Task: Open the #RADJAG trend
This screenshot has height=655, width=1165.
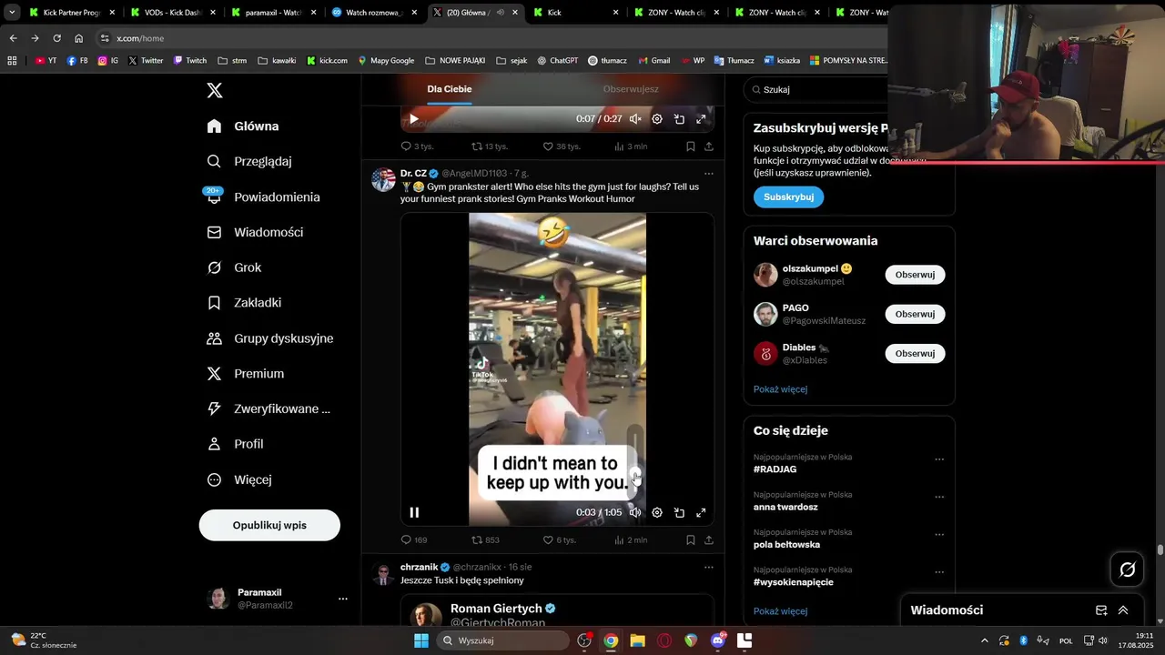Action: tap(775, 469)
